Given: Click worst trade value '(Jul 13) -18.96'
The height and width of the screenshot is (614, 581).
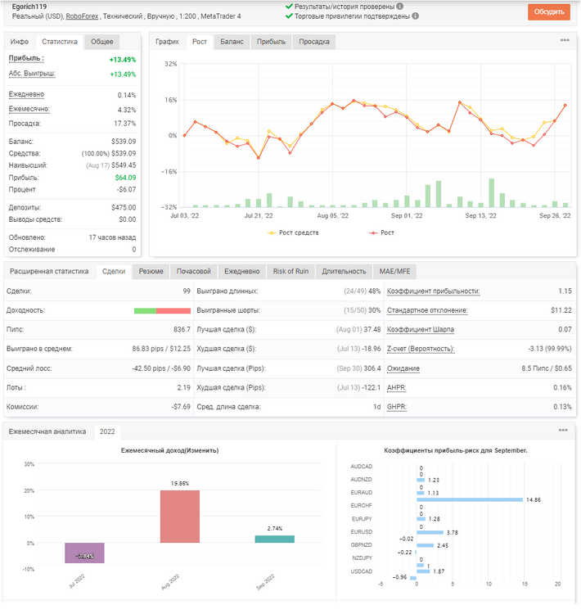Looking at the screenshot, I should 358,349.
